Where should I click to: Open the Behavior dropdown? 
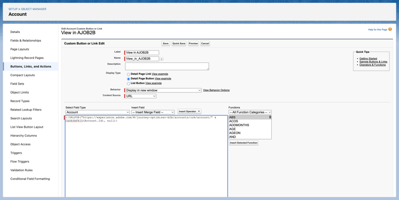[163, 90]
